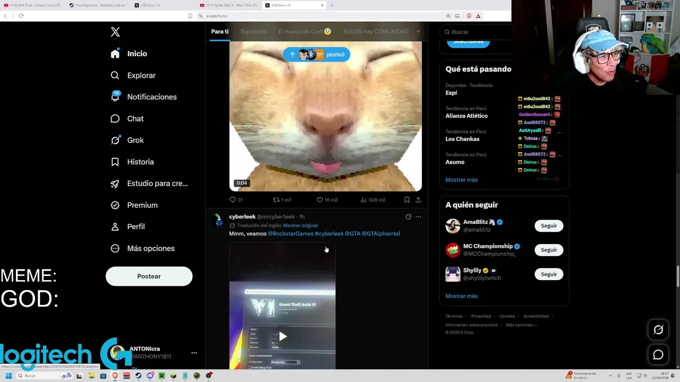
Task: Open Historia in the sidebar
Action: 132,162
